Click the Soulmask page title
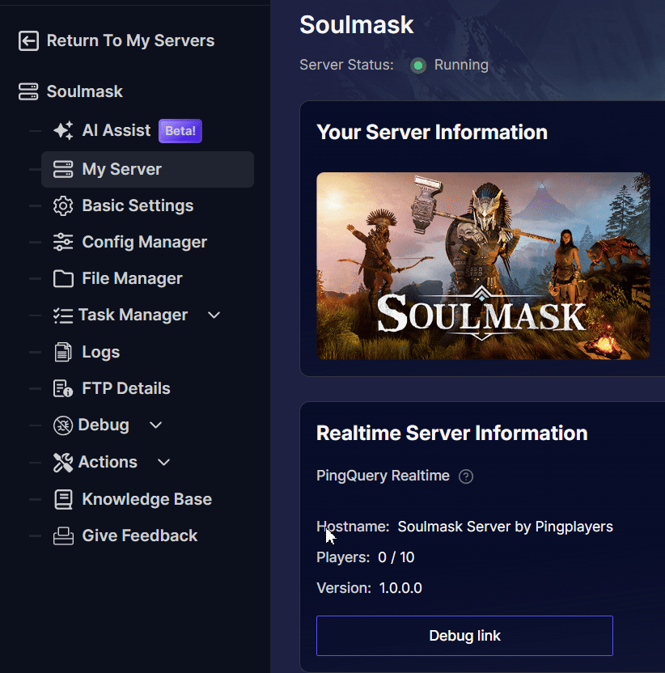 point(356,24)
